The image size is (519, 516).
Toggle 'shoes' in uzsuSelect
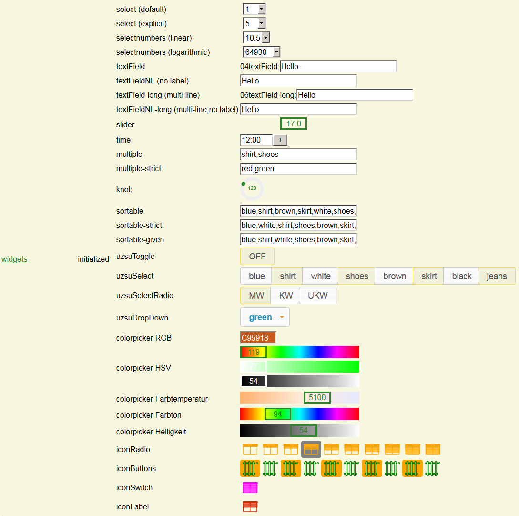point(356,276)
